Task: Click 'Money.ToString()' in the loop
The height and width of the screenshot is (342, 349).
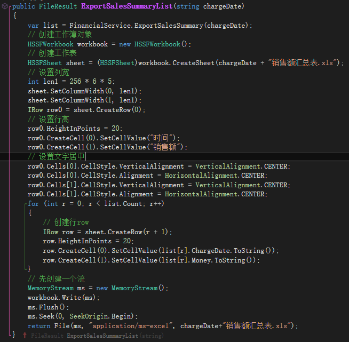Action: pyautogui.click(x=224, y=260)
